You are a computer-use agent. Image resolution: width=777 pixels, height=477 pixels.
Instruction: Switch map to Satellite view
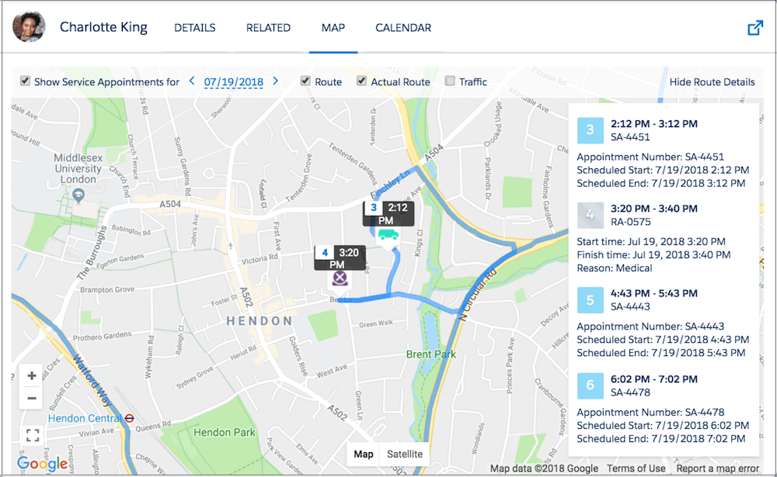(x=405, y=454)
